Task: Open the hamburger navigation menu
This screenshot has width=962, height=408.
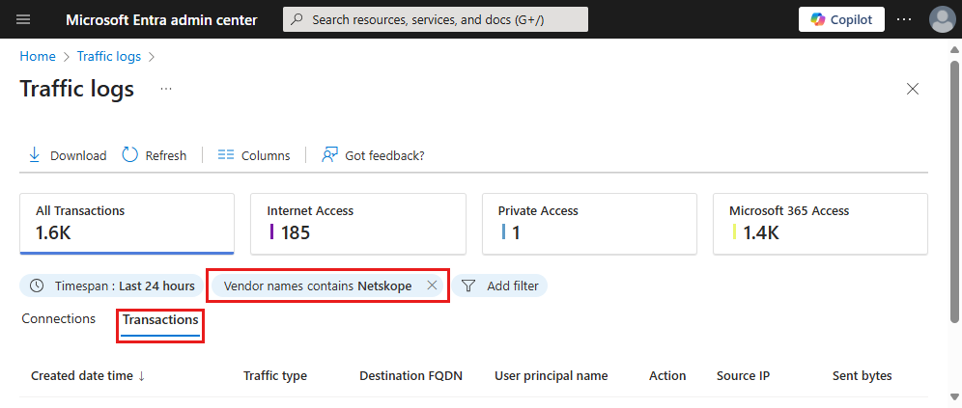Action: tap(23, 19)
